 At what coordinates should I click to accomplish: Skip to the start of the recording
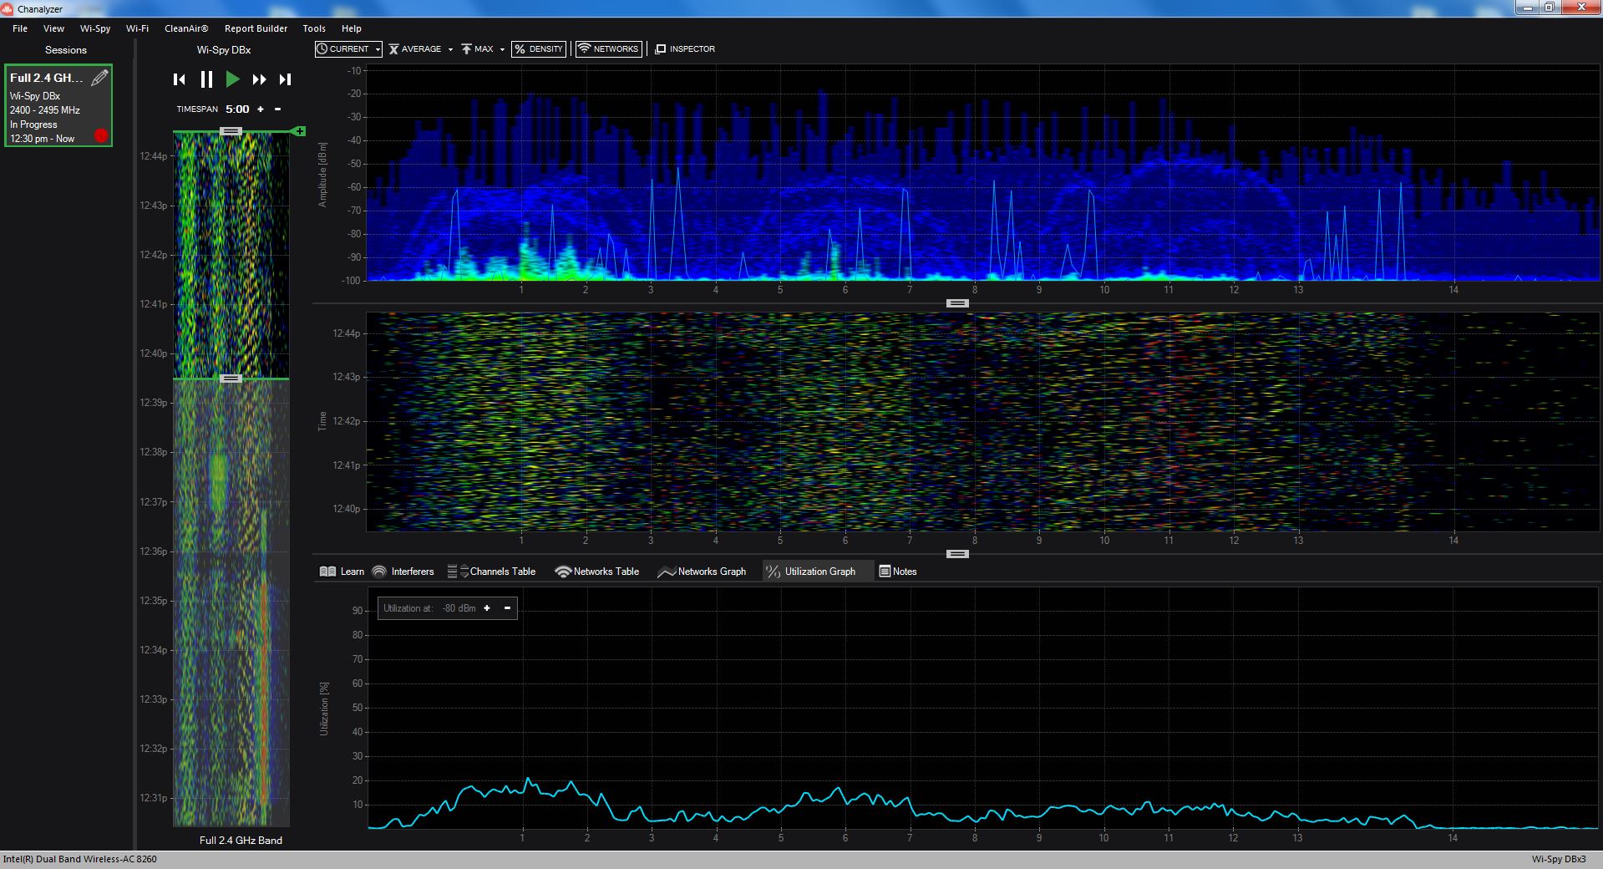(179, 79)
